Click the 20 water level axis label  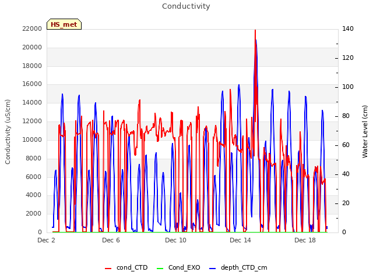[346, 203]
